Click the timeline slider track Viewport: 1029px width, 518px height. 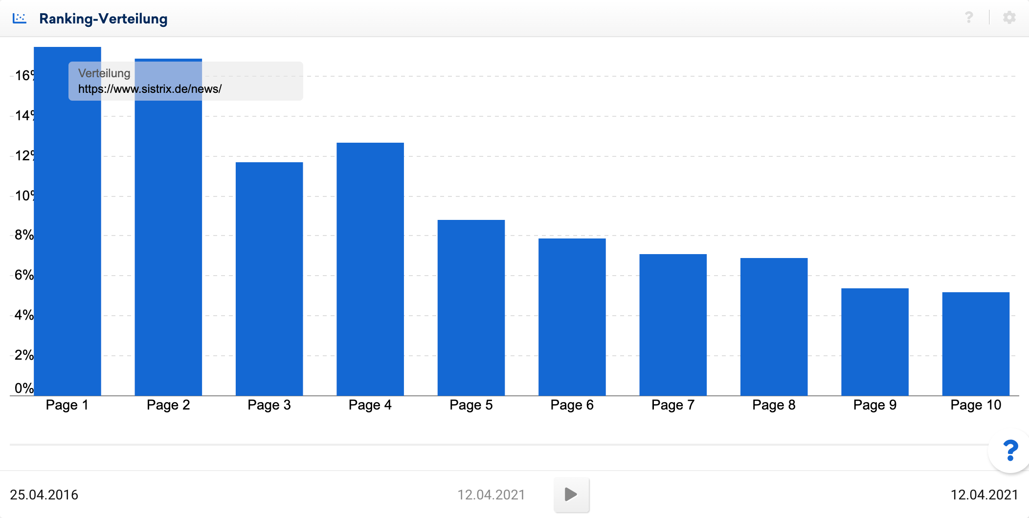click(499, 445)
